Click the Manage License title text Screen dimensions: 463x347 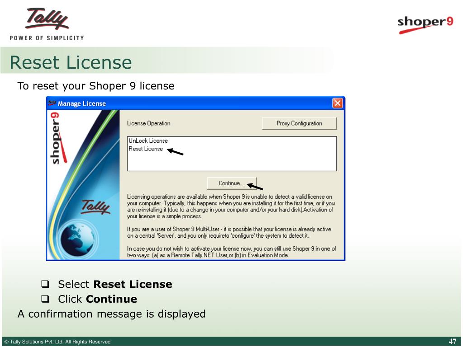coord(82,103)
